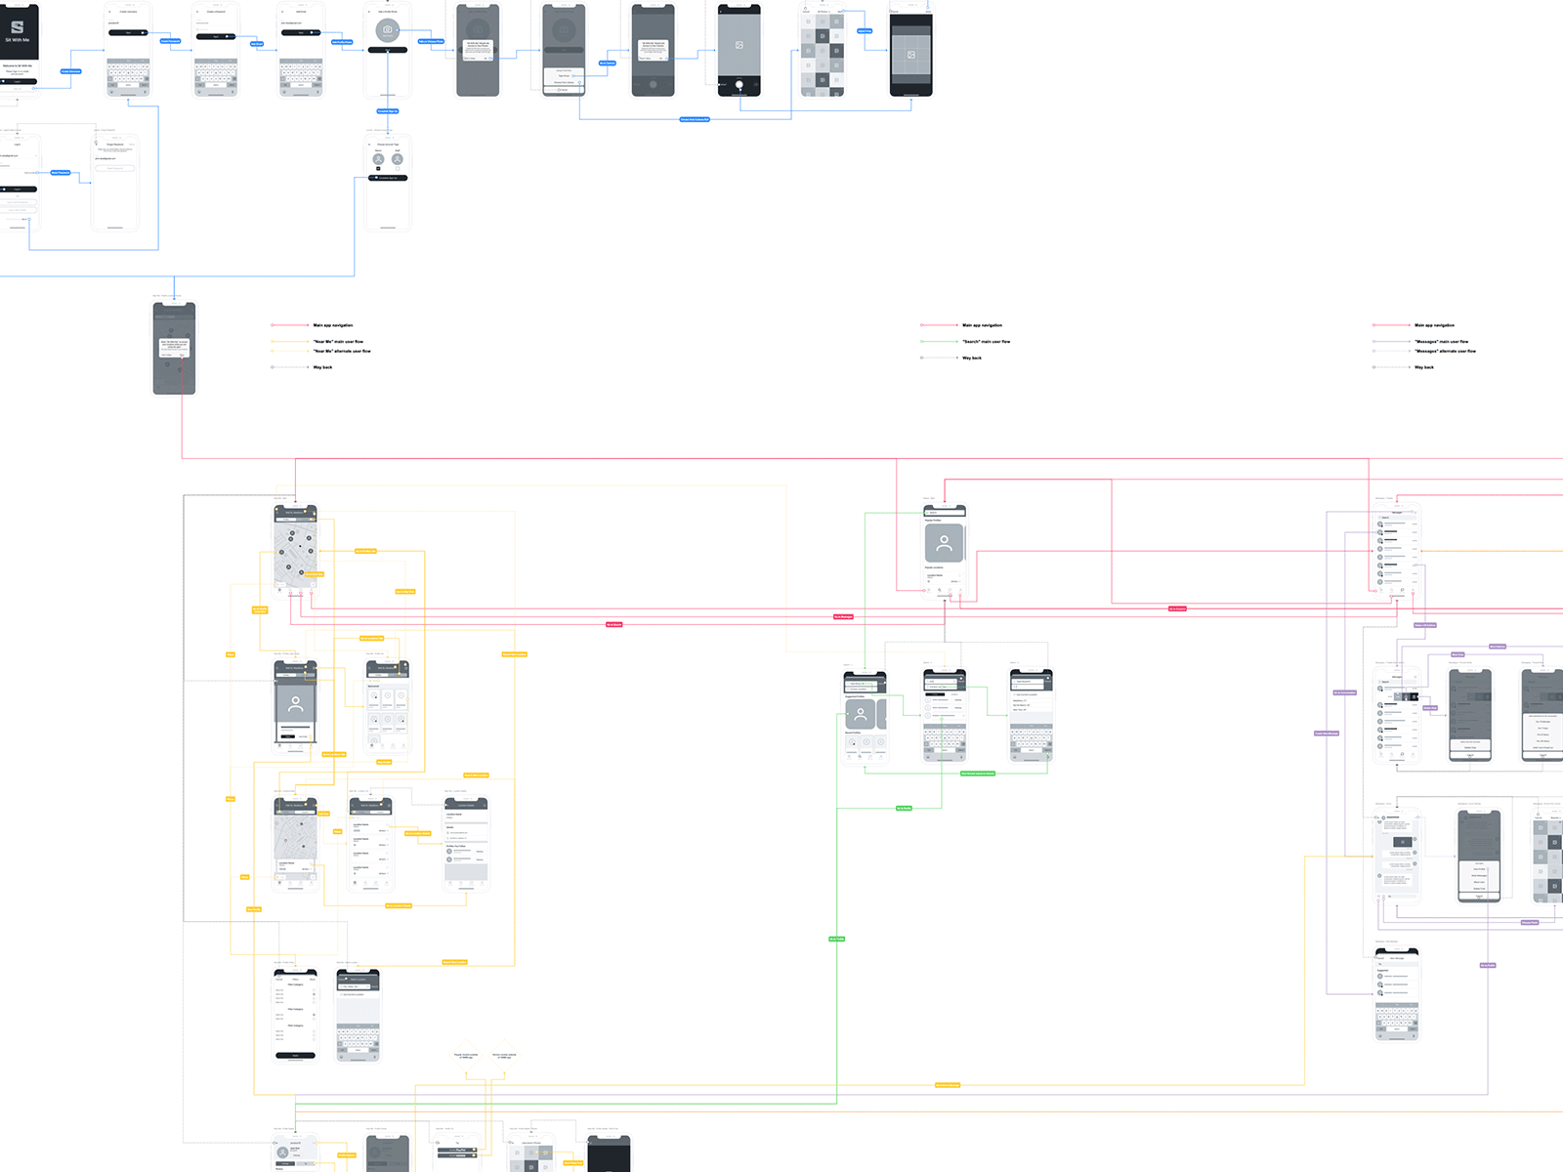
Task: Click the green 'Go to Profile' label near the lower Search branch
Action: point(904,808)
